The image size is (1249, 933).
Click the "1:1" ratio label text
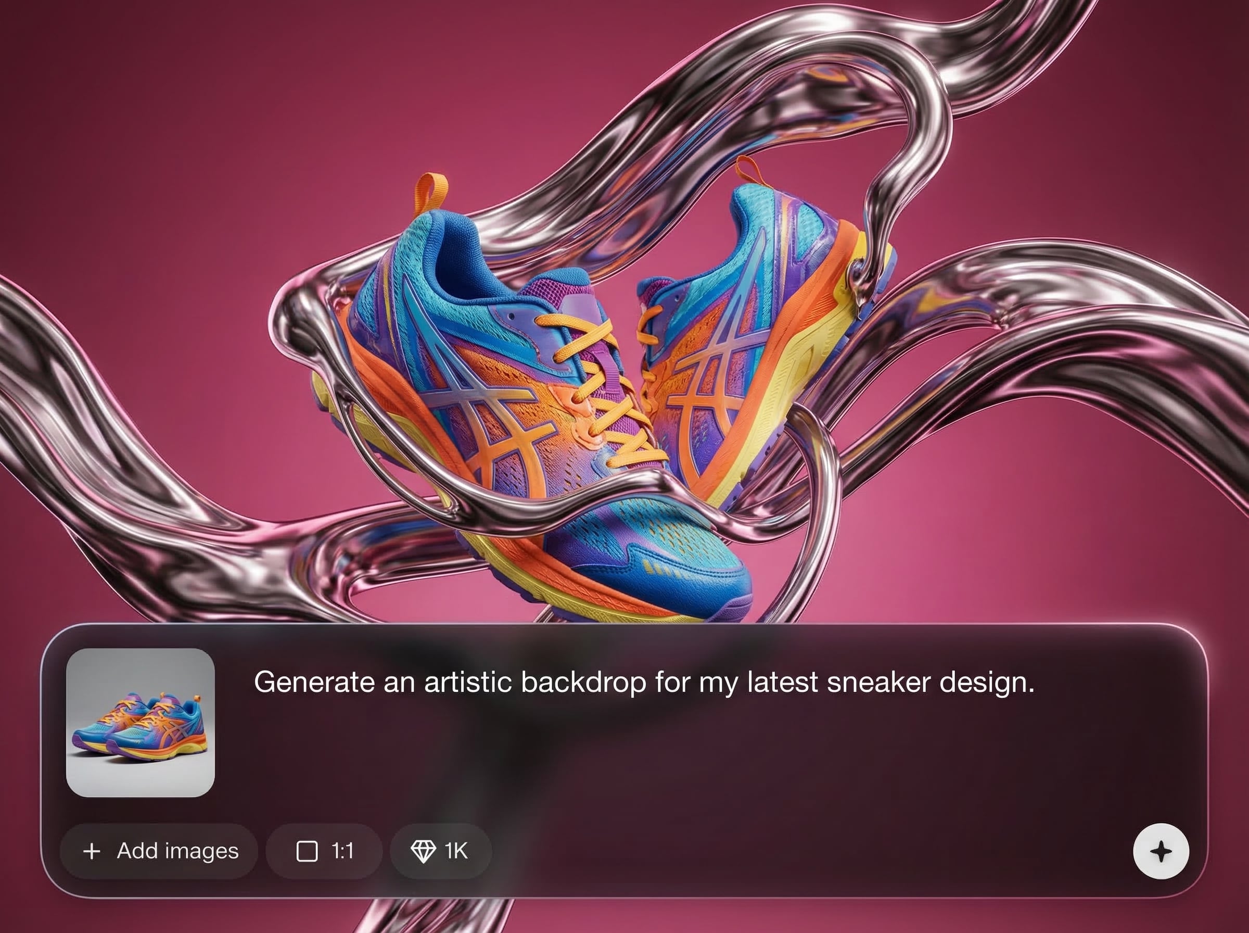(x=342, y=851)
